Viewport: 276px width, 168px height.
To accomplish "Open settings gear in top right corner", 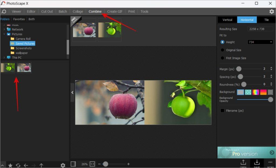I will point(272,12).
